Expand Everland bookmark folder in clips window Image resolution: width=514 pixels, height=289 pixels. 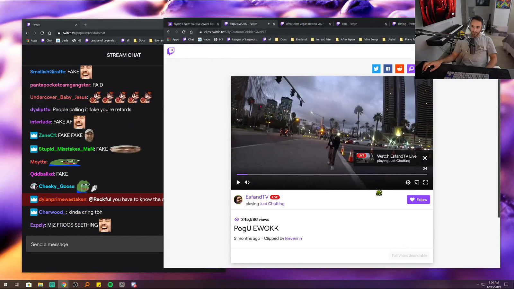click(299, 39)
